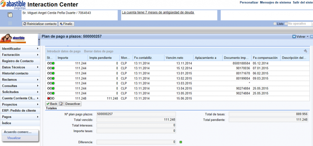This screenshot has height=146, width=313.
Task: Collapse the left navigation panel arrow
Action: [39, 39]
